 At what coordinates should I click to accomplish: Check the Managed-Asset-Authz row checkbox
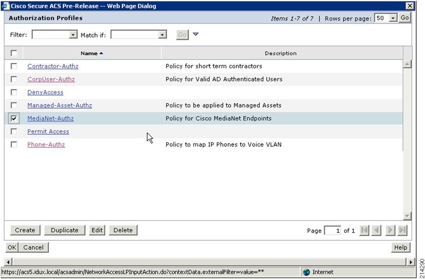pos(14,105)
